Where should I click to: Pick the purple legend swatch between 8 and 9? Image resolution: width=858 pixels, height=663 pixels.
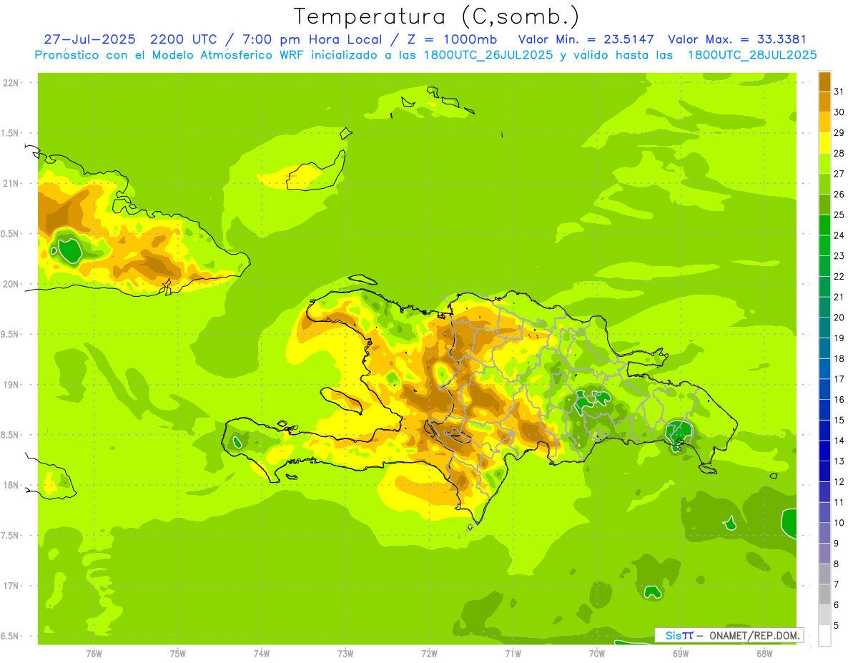[x=824, y=553]
